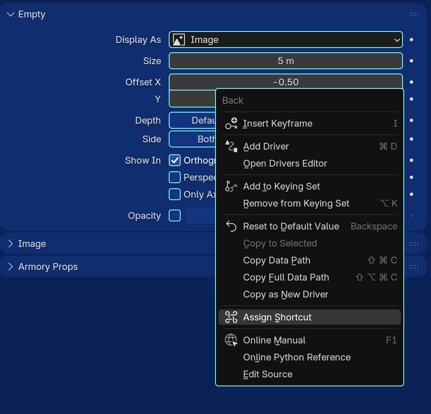Grab the Empty panel drag handle
Viewport: 431px width, 414px height.
point(414,14)
